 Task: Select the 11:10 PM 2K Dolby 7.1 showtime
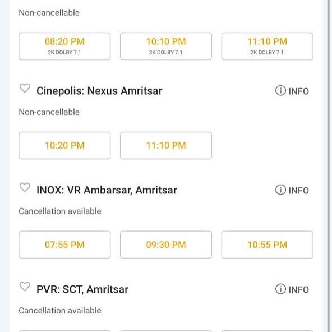tap(268, 46)
